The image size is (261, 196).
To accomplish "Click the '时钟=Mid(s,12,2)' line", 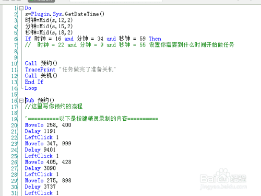I will point(49,20).
